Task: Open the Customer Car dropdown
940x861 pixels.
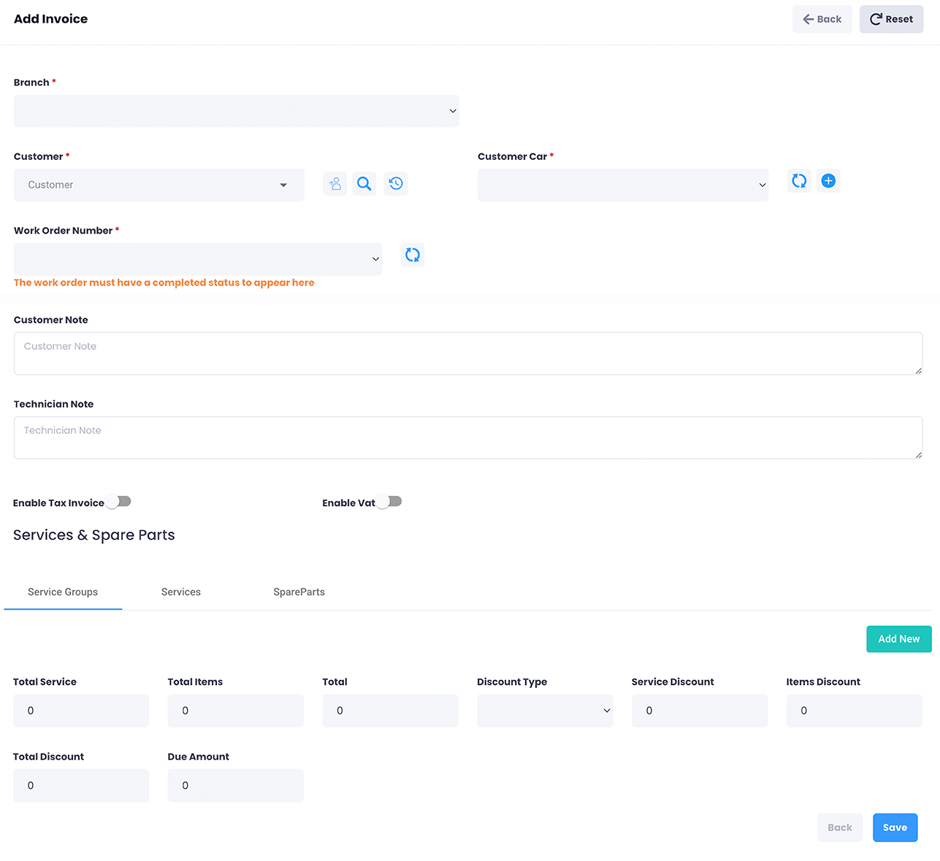Action: pyautogui.click(x=622, y=185)
